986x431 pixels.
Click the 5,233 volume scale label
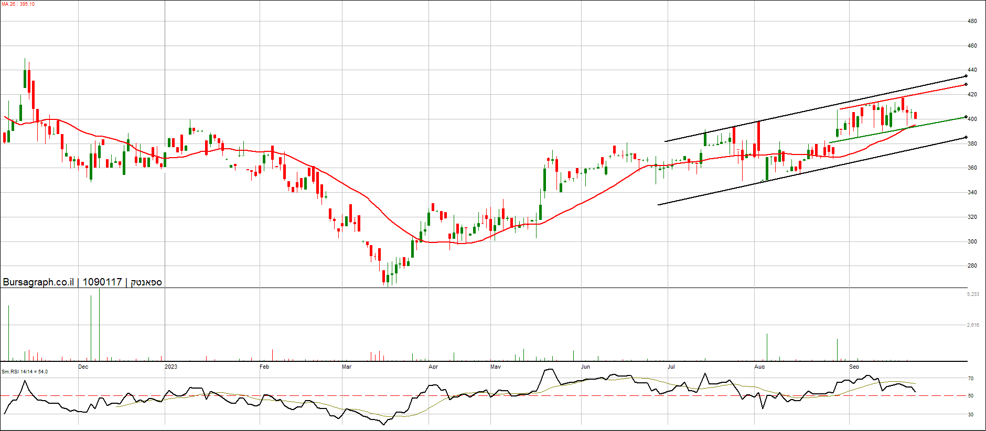[x=973, y=294]
